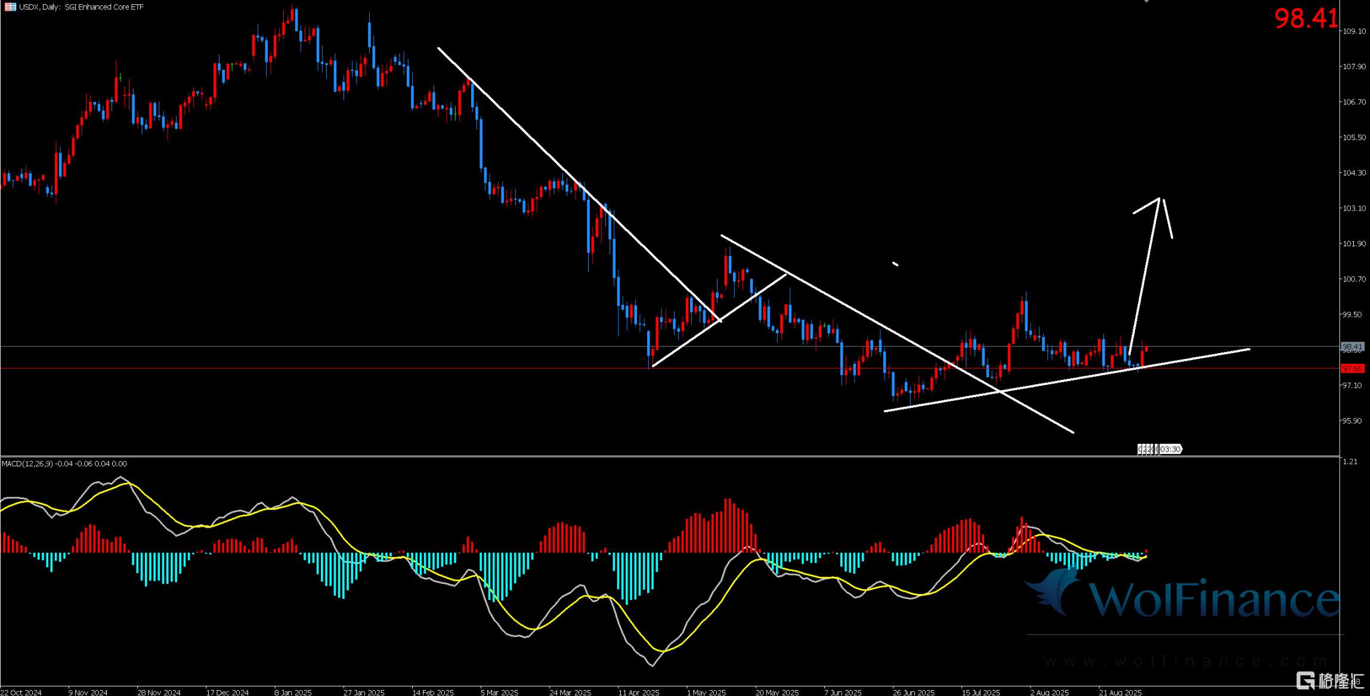This screenshot has width=1370, height=696.
Task: Click the 21 Aug 2025 date label
Action: [1120, 692]
